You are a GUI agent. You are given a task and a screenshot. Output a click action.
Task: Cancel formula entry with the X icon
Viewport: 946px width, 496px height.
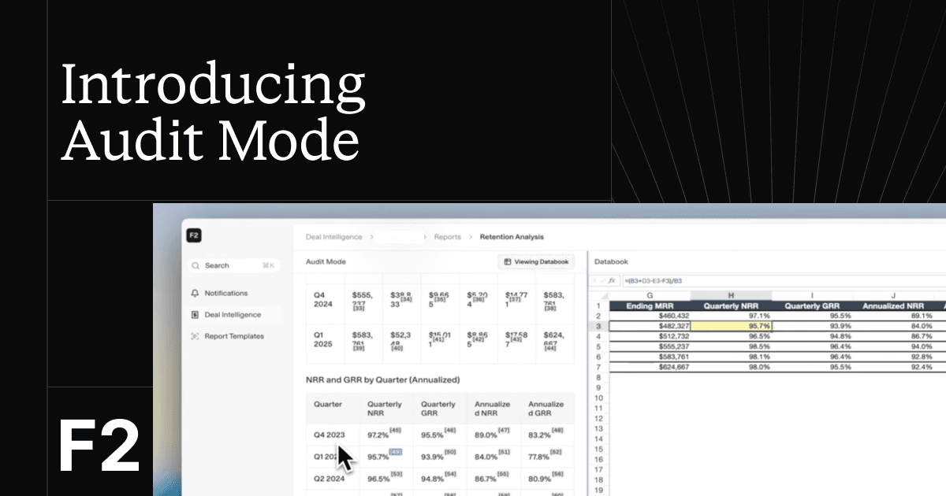click(594, 280)
